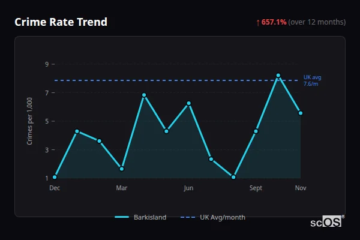The image size is (360, 240).
Task: Click the y-axis value 5
Action: pyautogui.click(x=47, y=121)
